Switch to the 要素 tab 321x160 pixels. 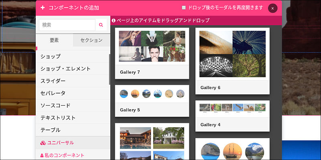pos(54,40)
